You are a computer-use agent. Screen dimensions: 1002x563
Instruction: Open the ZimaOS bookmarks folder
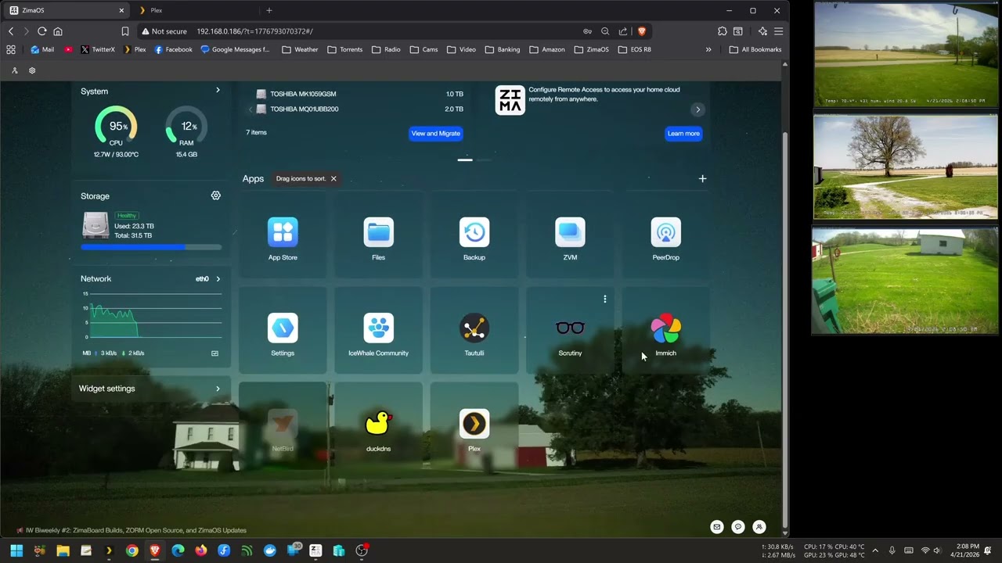pos(591,49)
